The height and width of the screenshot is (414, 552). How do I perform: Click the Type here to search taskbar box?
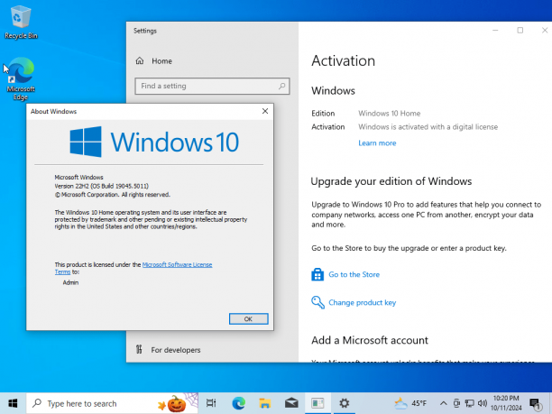click(x=112, y=403)
